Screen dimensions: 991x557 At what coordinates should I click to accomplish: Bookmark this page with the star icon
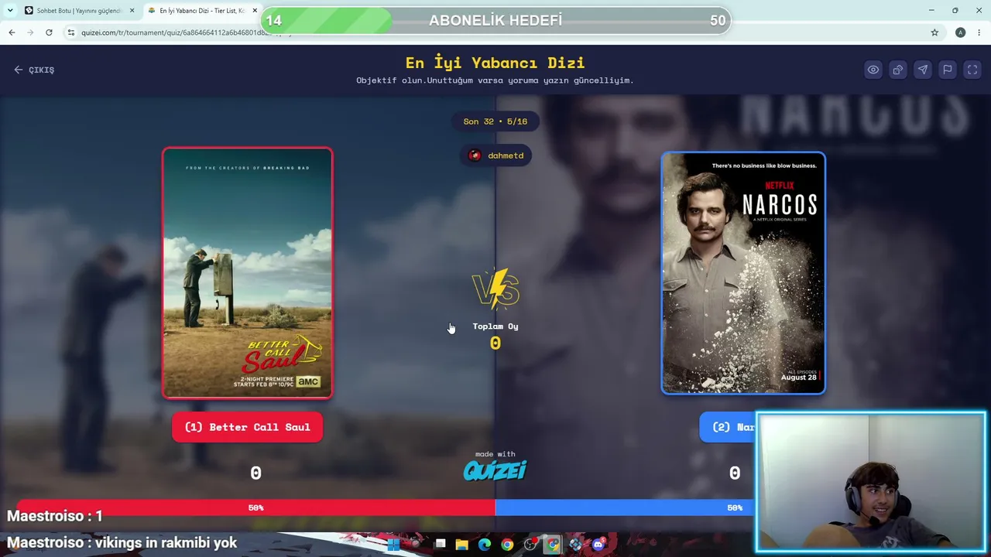pyautogui.click(x=934, y=32)
